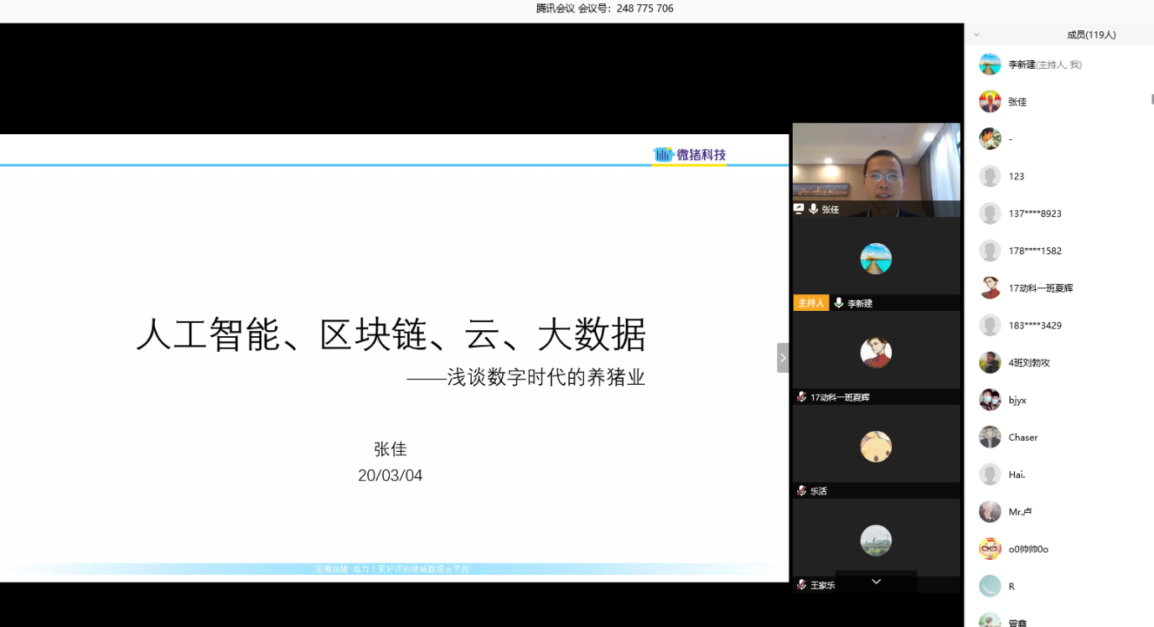
Task: Click the 微猪科技 logo on the slide
Action: (689, 155)
